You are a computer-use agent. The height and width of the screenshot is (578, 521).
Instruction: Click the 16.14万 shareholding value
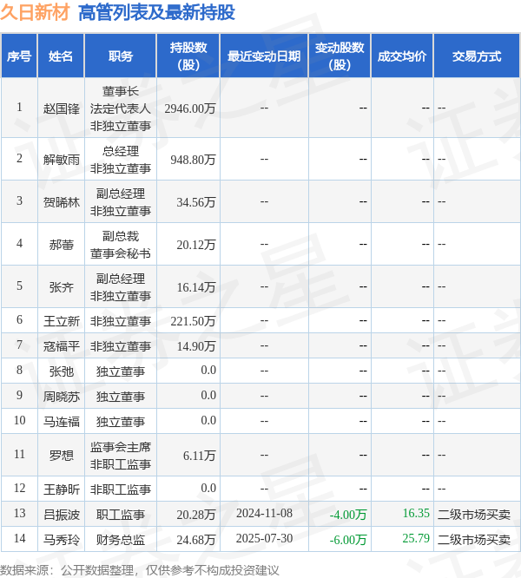[195, 286]
